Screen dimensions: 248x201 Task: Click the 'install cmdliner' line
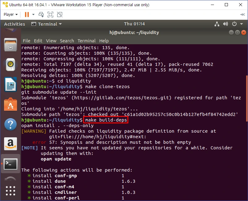click(x=81, y=192)
